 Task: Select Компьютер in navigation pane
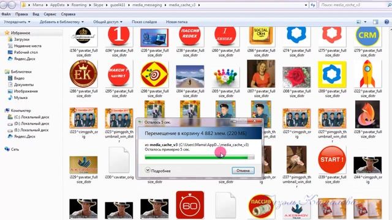(21, 111)
